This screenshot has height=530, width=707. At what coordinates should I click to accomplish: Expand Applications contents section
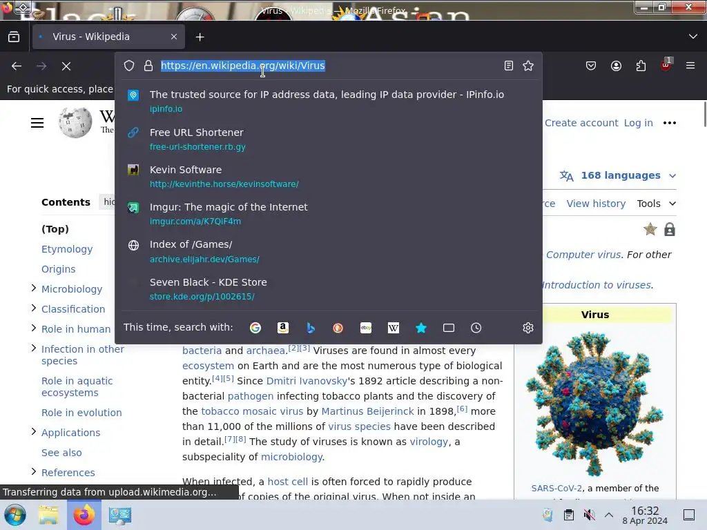pos(33,432)
